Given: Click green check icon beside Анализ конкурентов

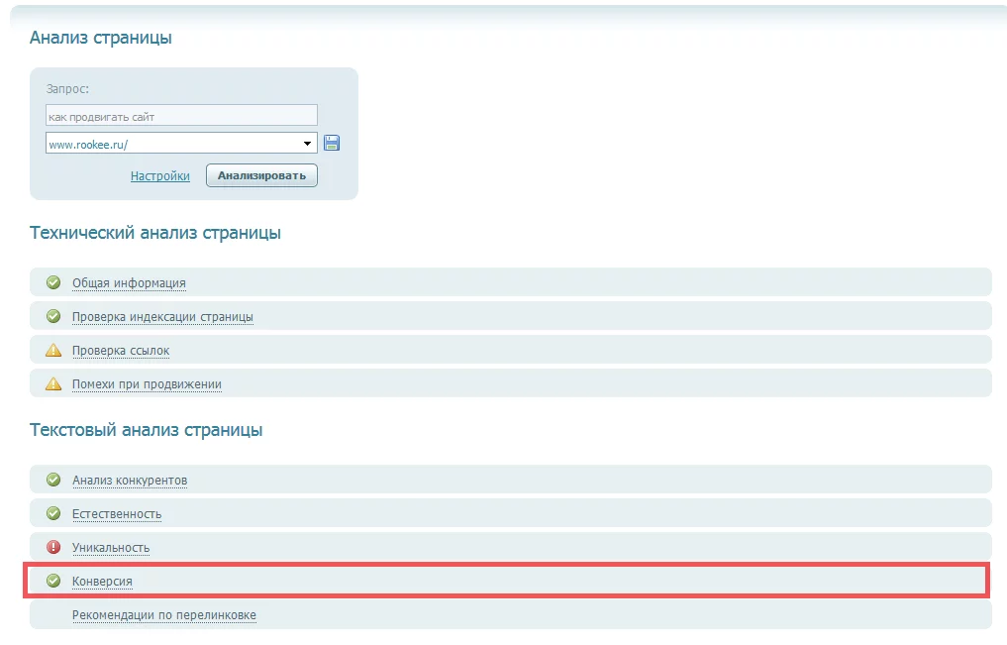Looking at the screenshot, I should click(x=53, y=480).
